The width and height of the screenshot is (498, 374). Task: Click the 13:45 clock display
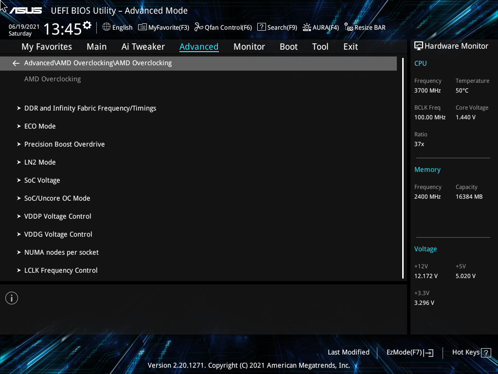point(63,29)
